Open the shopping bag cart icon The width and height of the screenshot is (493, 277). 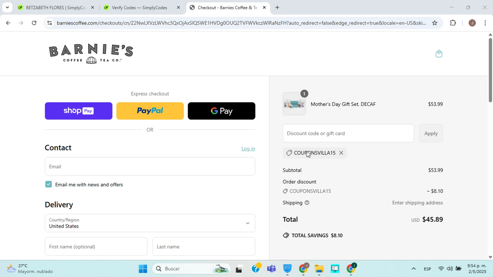439,54
